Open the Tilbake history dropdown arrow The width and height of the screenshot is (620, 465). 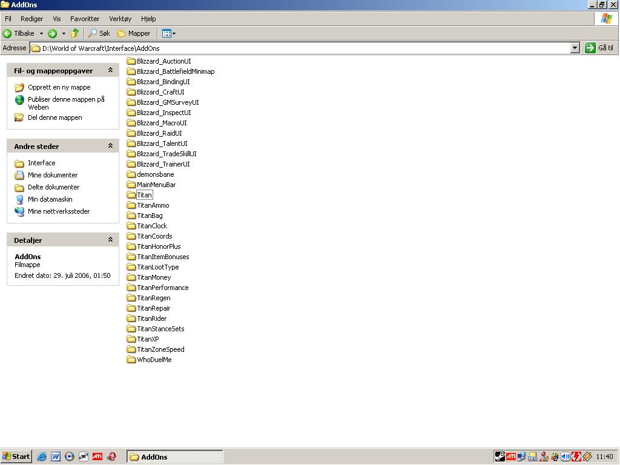[x=41, y=34]
